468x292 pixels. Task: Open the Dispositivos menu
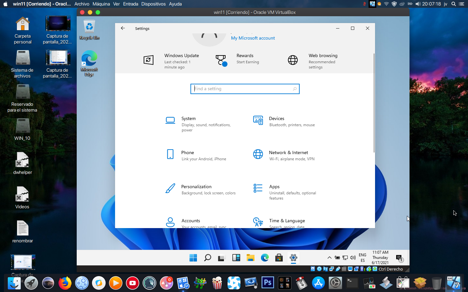153,4
